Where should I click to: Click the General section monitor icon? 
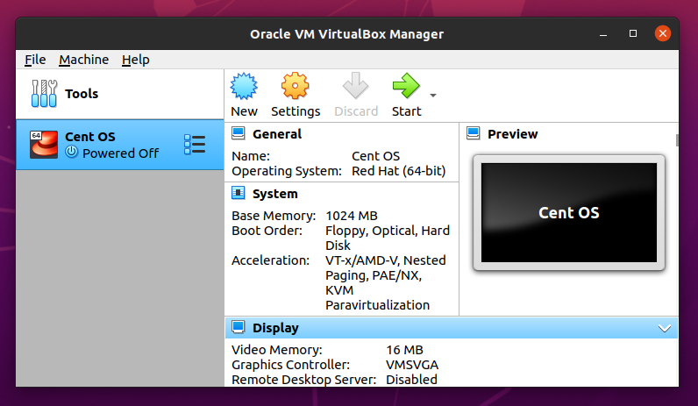tap(239, 133)
